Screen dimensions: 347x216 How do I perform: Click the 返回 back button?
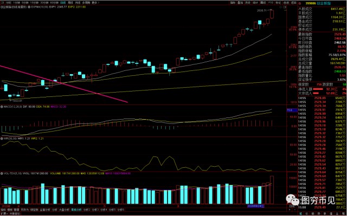294,3
